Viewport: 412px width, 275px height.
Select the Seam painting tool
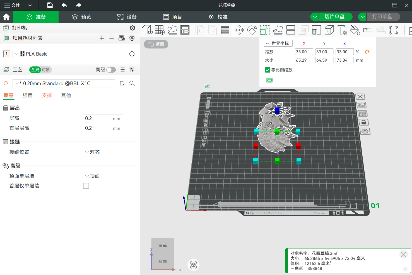[x=329, y=30]
